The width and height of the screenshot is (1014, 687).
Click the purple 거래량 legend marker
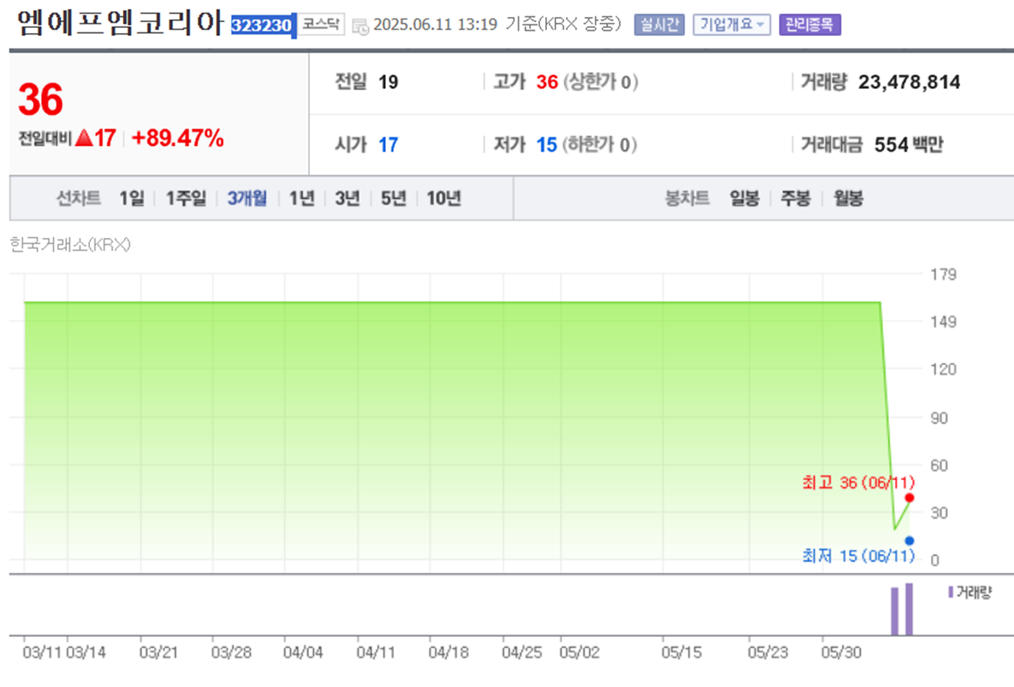951,592
